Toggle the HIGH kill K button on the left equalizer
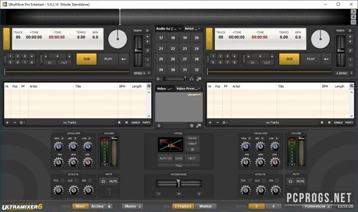Screen dimensions: 358x212 (x=62, y=138)
